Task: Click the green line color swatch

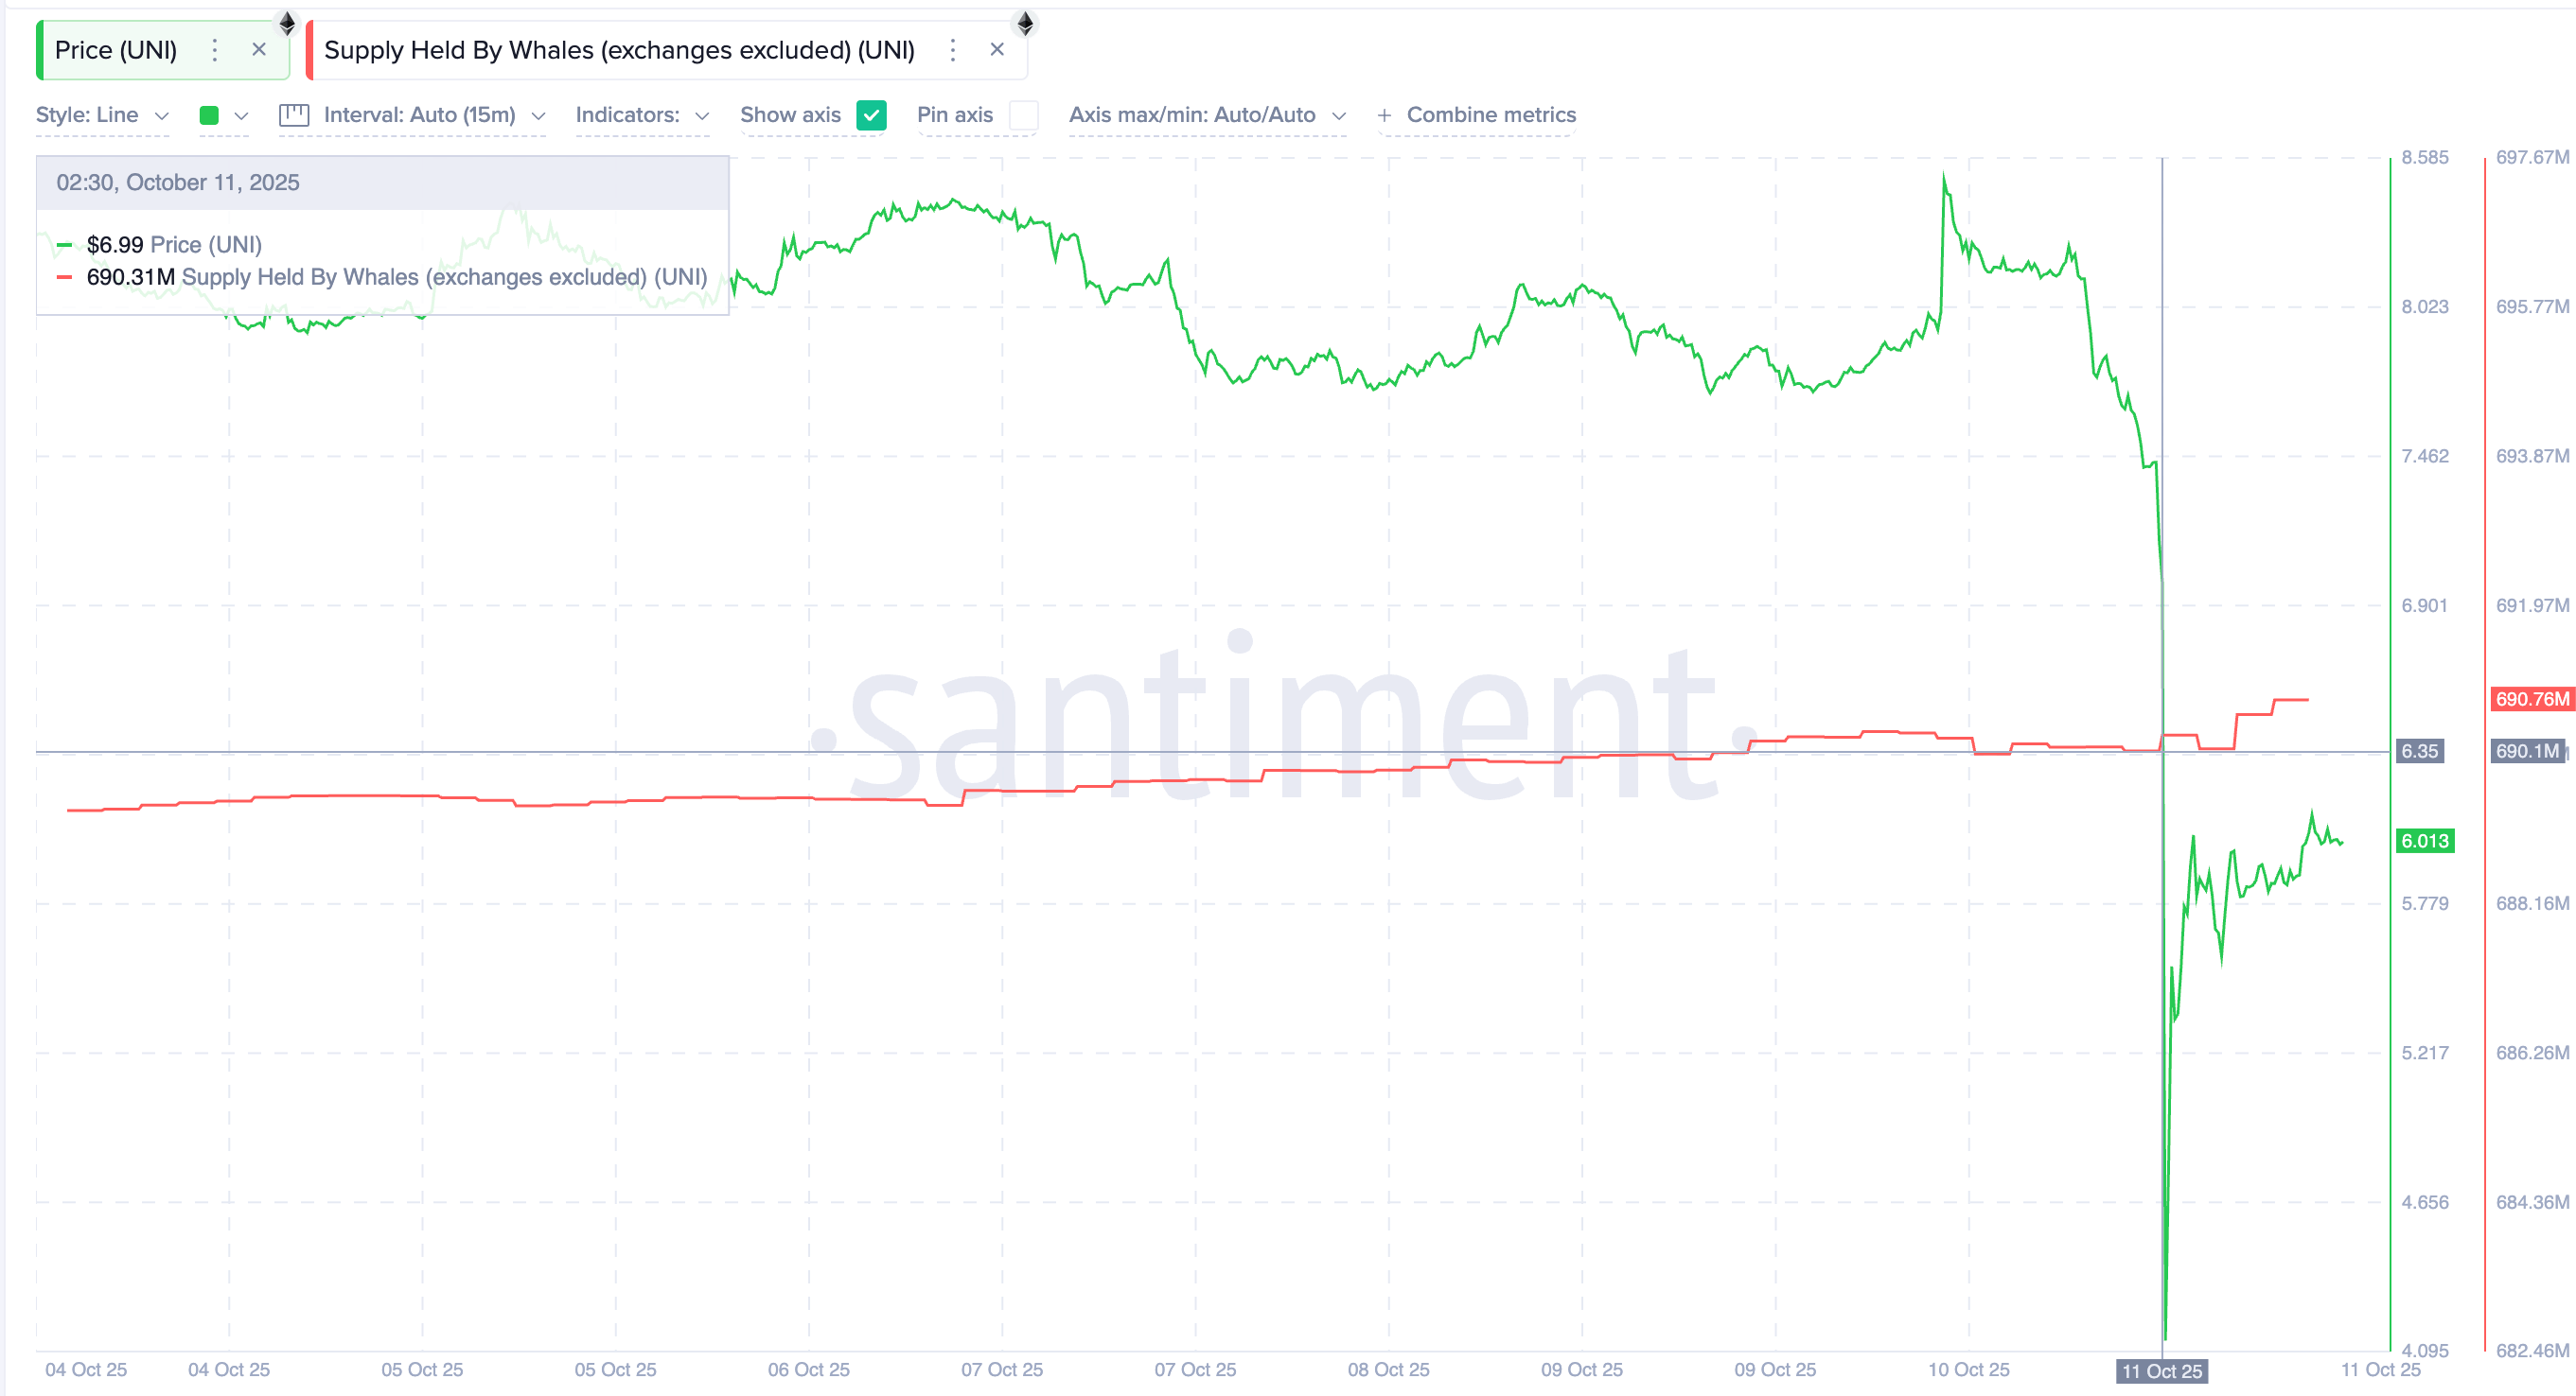Action: [208, 115]
